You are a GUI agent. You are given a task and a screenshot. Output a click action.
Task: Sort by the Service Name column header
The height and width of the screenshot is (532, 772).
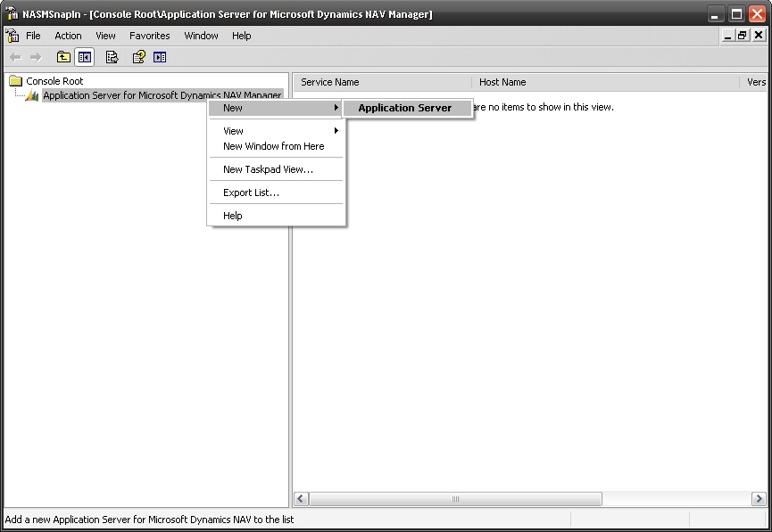pyautogui.click(x=383, y=82)
